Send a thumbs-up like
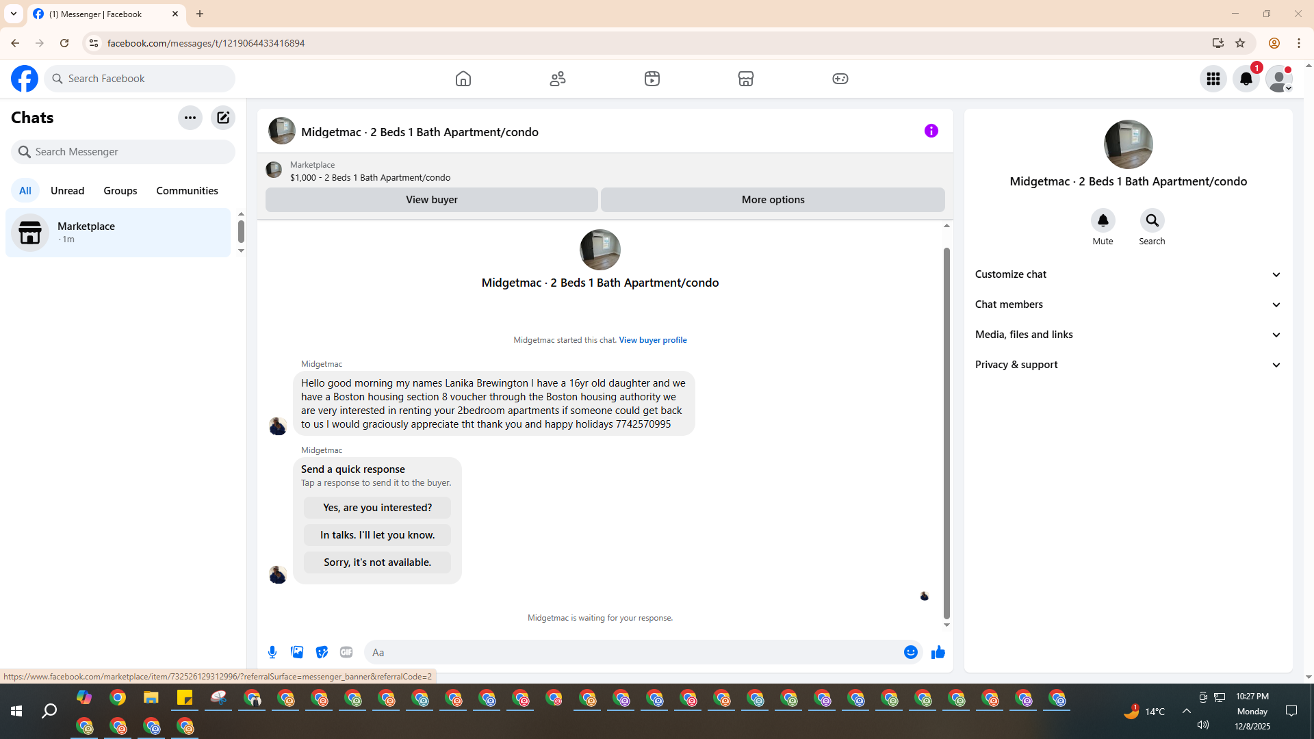 click(938, 652)
